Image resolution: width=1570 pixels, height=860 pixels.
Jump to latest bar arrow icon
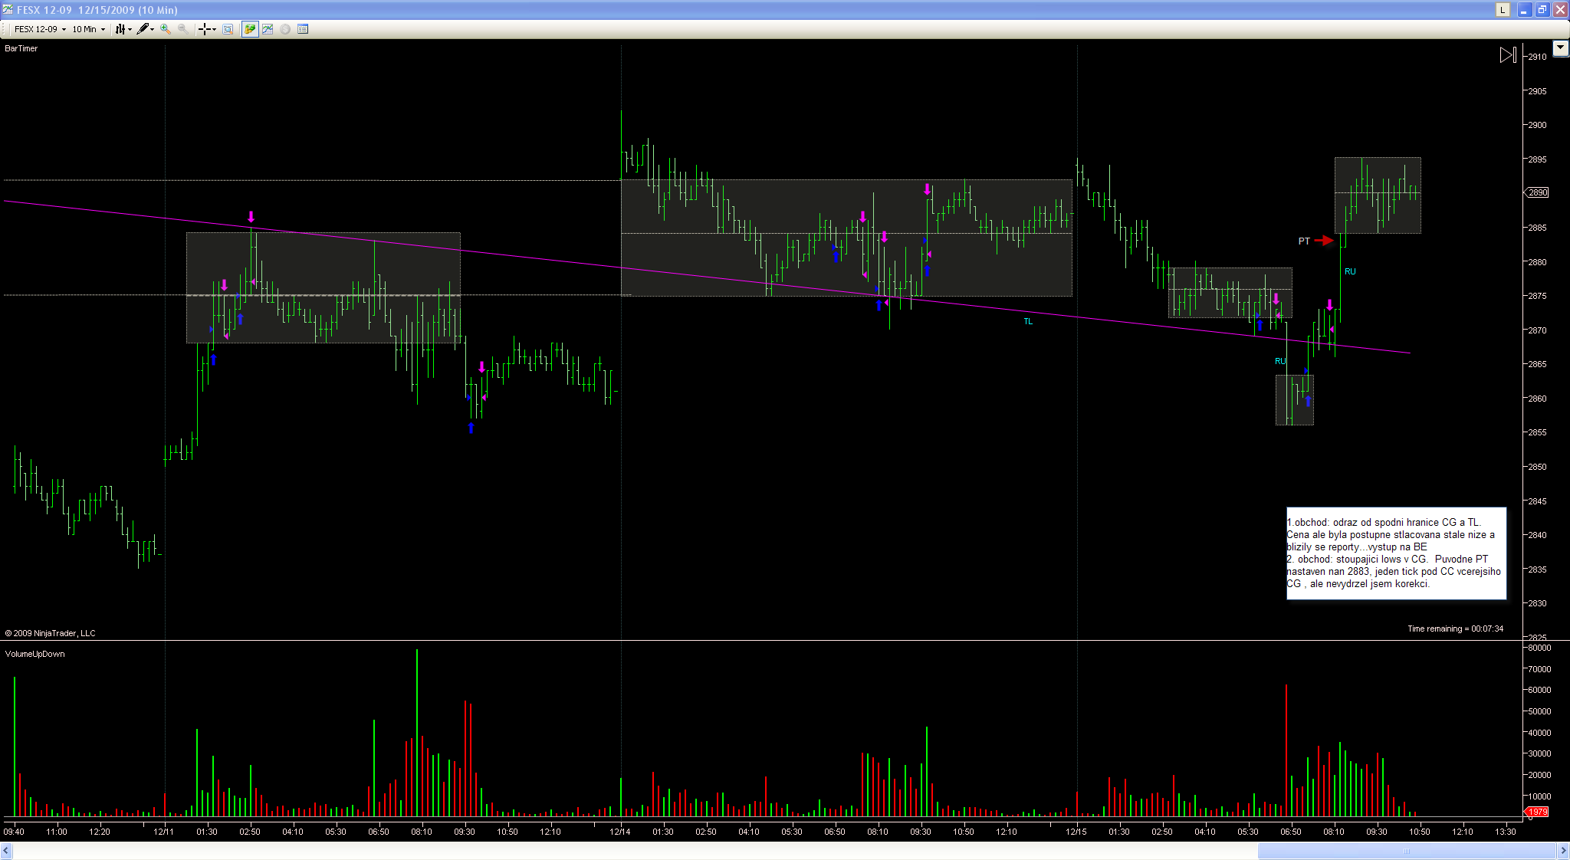(1507, 55)
